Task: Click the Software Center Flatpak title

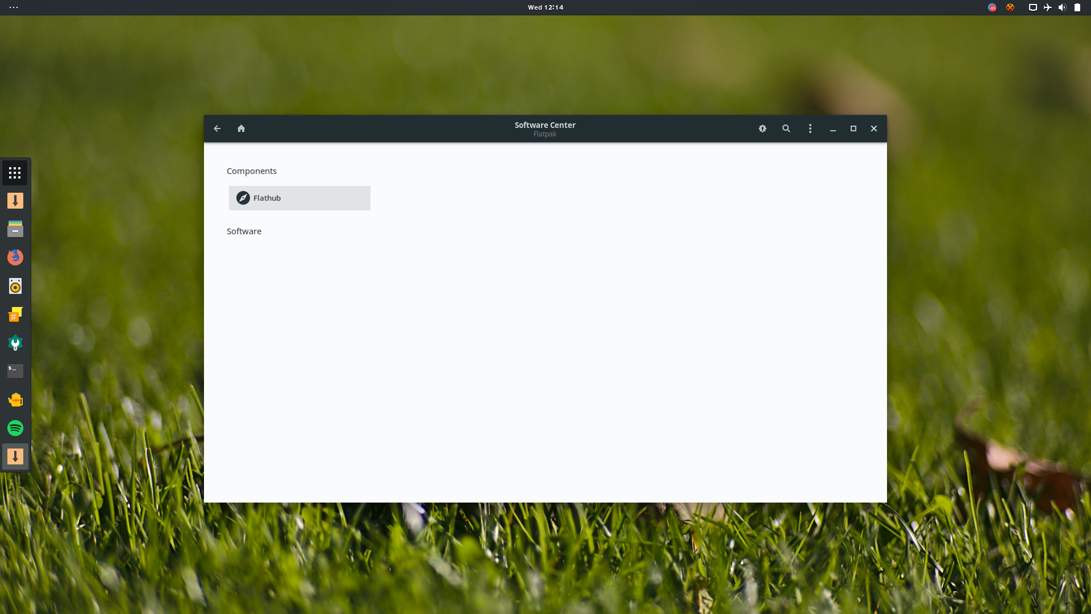Action: 545,129
